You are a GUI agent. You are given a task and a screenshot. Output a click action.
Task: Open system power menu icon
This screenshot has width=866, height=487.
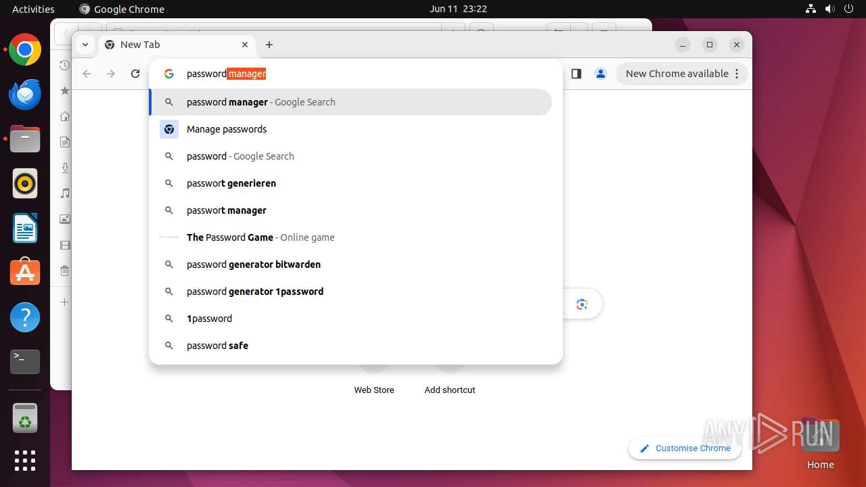[848, 9]
